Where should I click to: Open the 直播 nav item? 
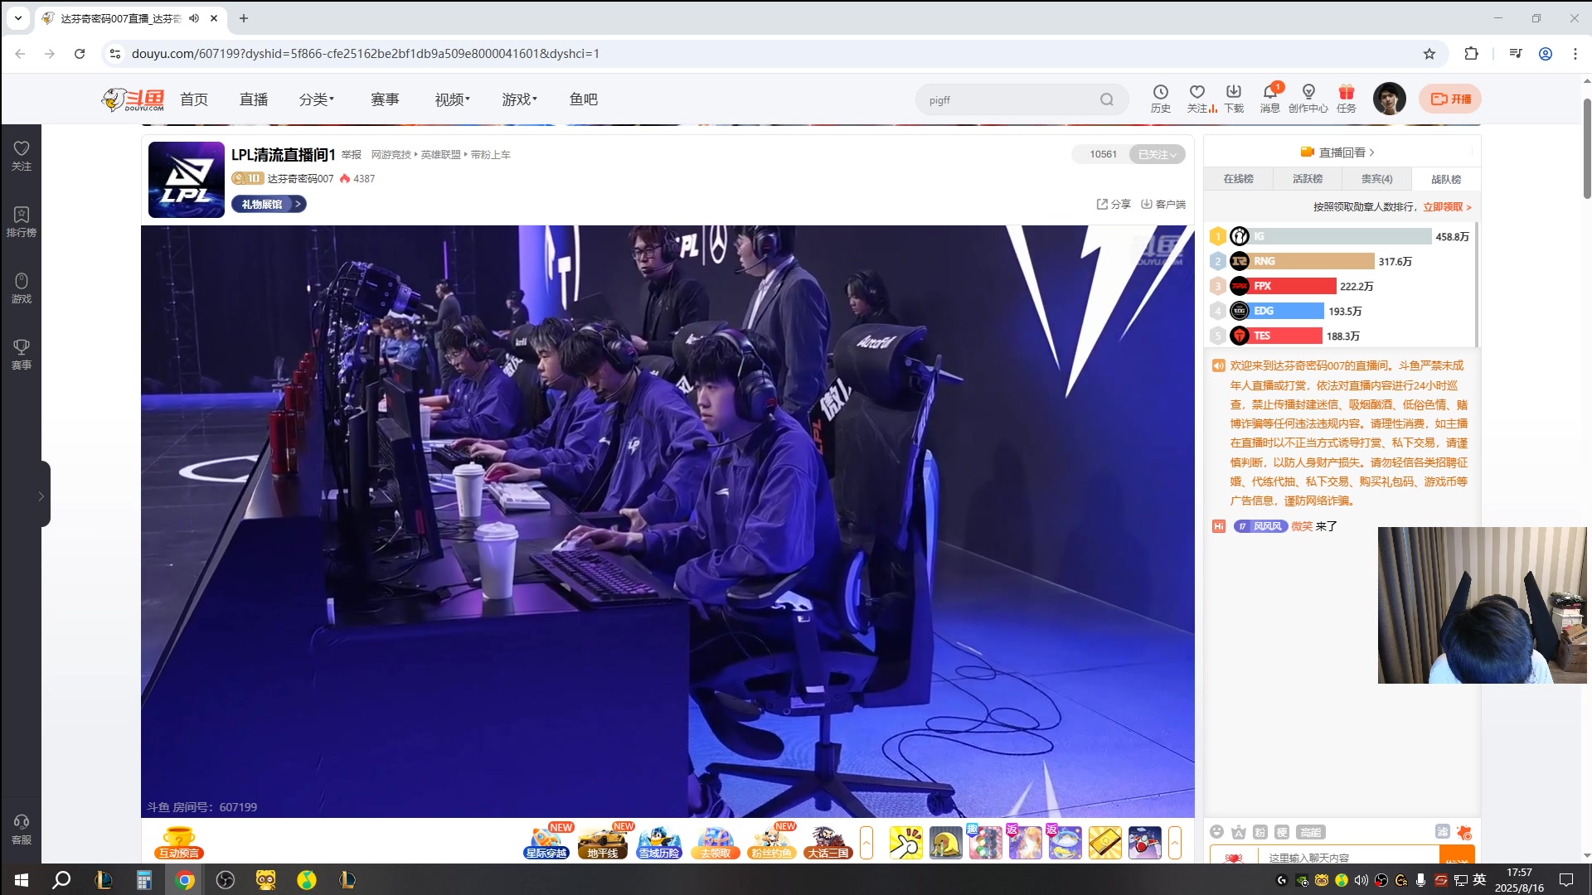[x=254, y=99]
